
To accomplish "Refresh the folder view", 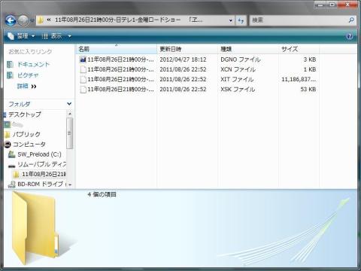I will coord(241,20).
